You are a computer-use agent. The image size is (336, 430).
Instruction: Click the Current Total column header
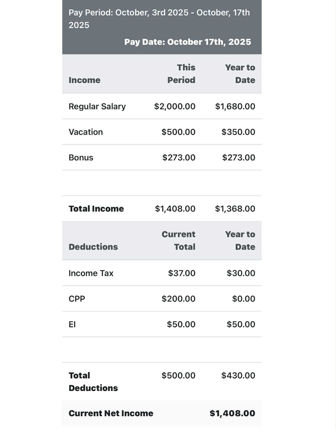178,240
